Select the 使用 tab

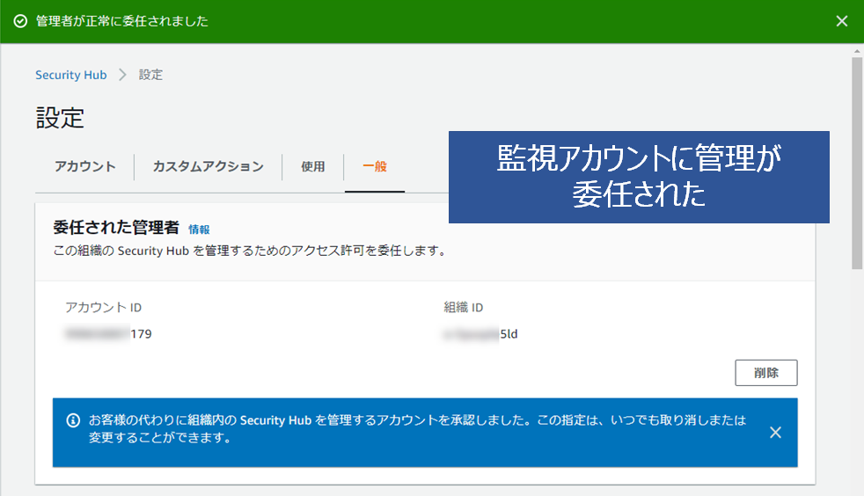point(312,166)
